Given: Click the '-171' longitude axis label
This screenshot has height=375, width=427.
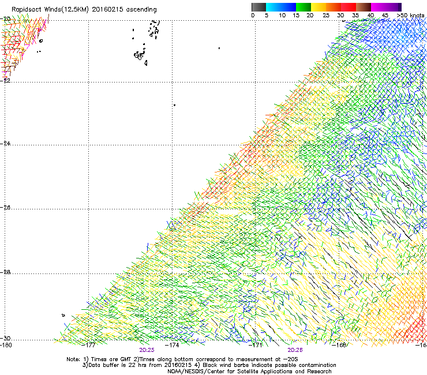Looking at the screenshot, I should click(x=256, y=345).
